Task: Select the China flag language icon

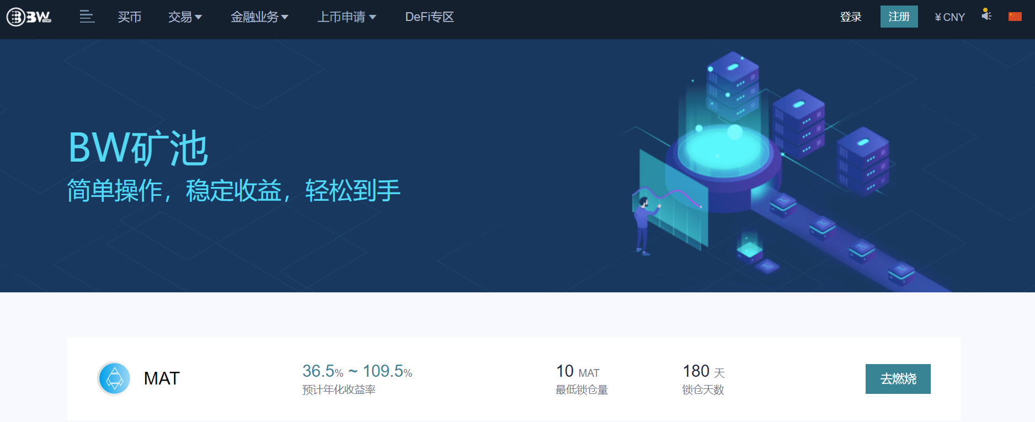Action: pyautogui.click(x=1015, y=17)
